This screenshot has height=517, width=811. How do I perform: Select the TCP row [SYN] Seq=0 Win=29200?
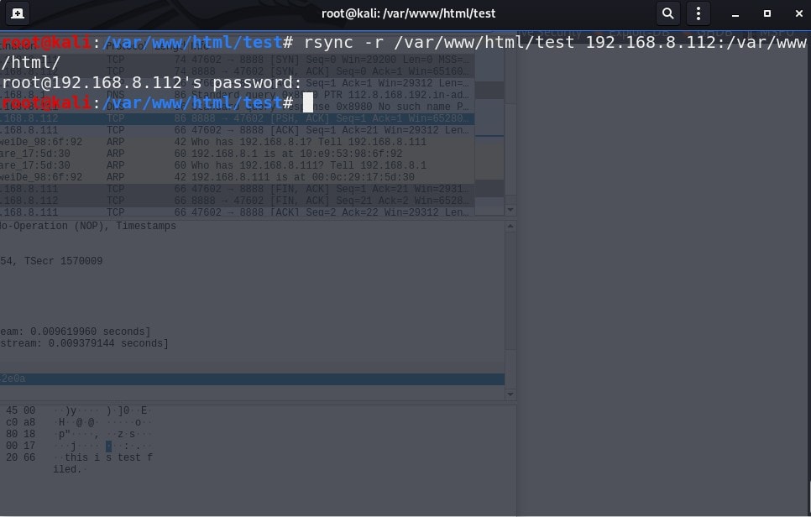tap(238, 60)
